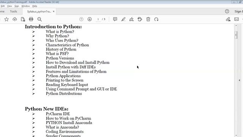Screen dimensions: 243x137
Task: Click 'Features and Limitations of Python'
Action: [x=76, y=72]
